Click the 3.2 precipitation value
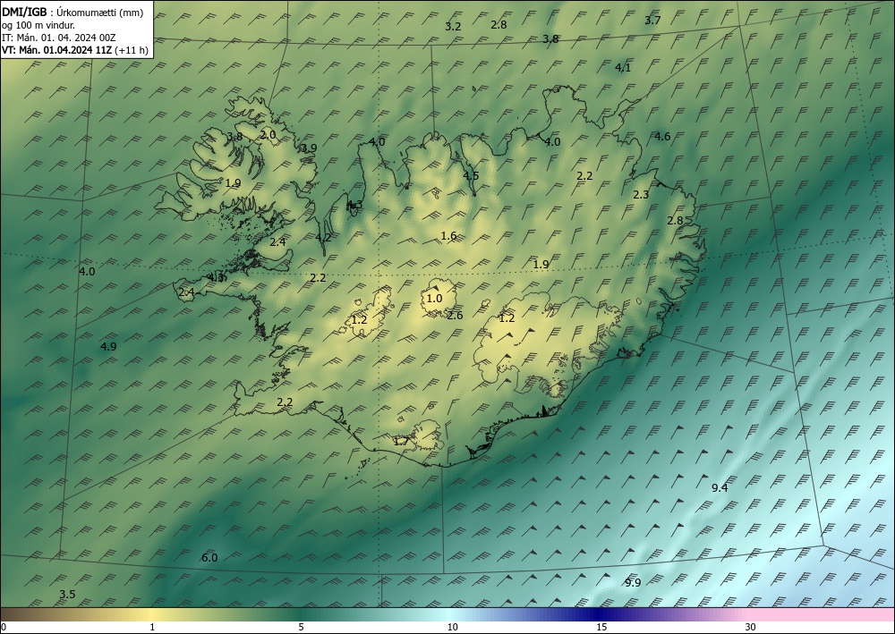 [x=453, y=26]
